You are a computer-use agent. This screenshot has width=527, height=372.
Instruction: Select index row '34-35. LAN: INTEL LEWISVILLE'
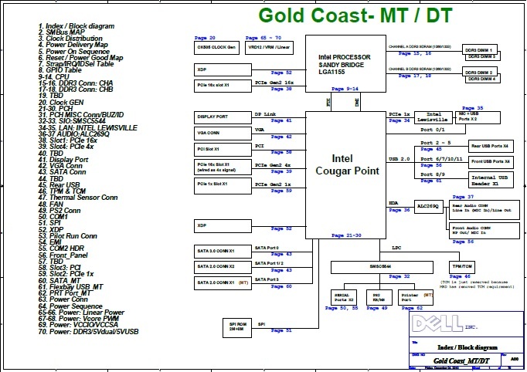(88, 128)
